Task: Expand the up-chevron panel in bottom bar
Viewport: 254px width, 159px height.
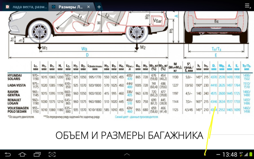Action: pyautogui.click(x=127, y=154)
